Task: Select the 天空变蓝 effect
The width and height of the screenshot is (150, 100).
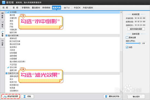Action: [13, 64]
